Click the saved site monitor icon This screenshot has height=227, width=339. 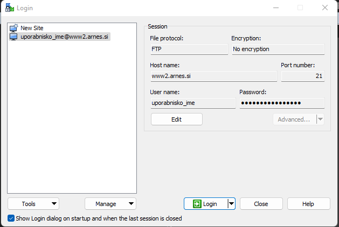click(13, 37)
